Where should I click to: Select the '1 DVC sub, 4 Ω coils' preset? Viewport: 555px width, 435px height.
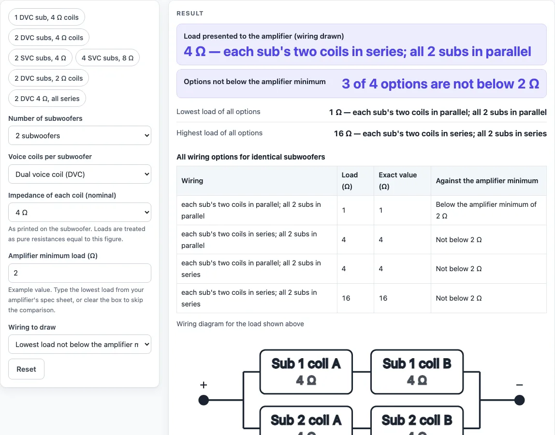(46, 17)
